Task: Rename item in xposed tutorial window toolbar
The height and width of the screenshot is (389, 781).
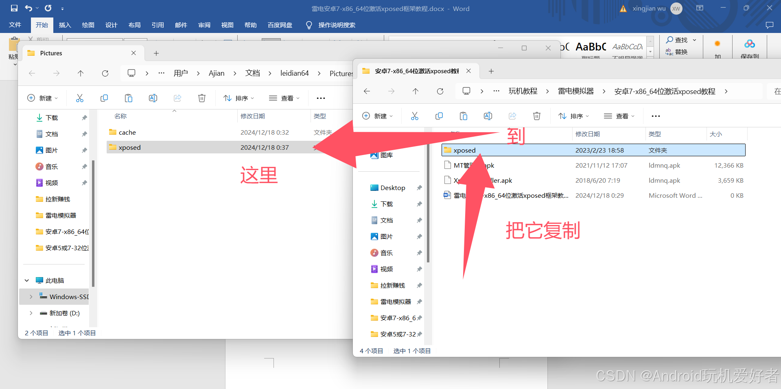Action: 488,116
